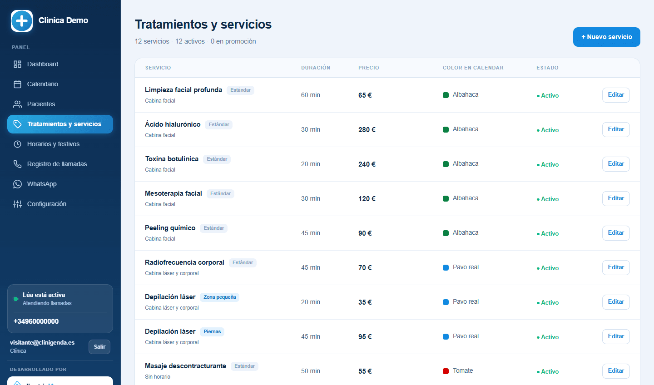Click the phone number +34960000000
Viewport: 654px width, 385px height.
point(36,321)
